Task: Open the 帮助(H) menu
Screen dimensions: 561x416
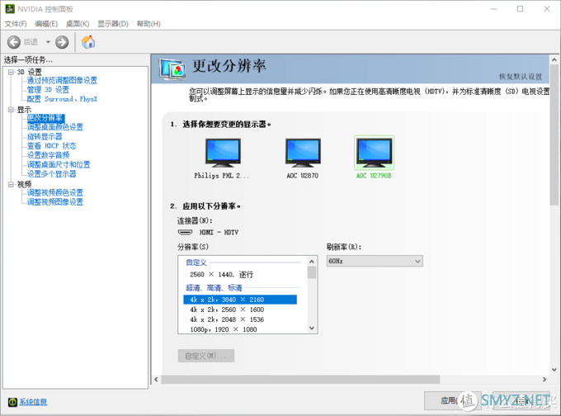Action: click(x=148, y=24)
